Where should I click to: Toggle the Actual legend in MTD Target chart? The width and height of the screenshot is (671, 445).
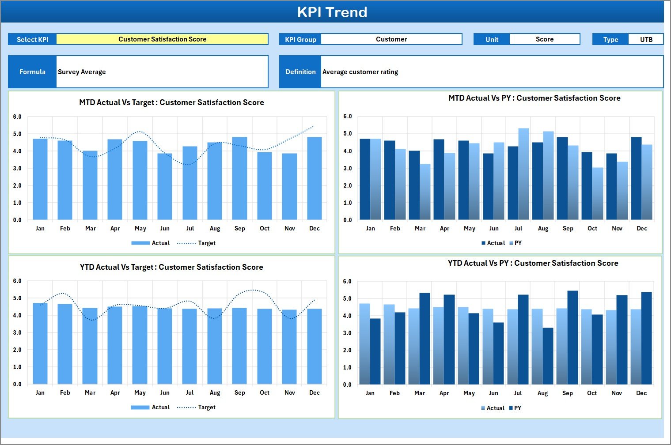coord(160,243)
